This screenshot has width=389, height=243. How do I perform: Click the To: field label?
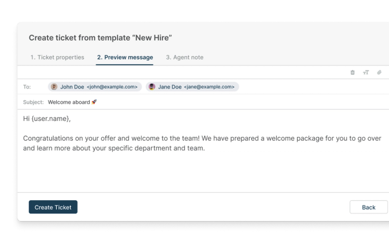point(27,87)
